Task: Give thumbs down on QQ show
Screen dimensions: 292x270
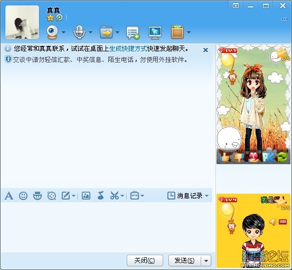Action: (x=239, y=157)
